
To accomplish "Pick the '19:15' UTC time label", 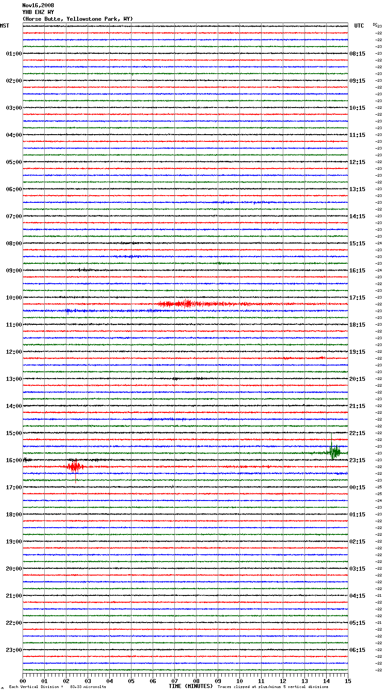I will tap(357, 352).
